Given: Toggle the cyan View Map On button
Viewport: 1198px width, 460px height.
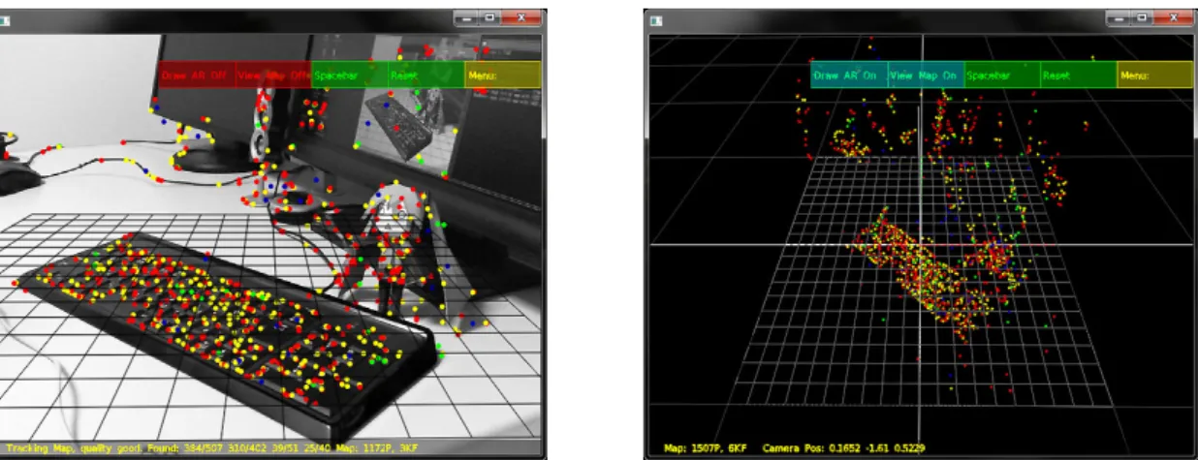Looking at the screenshot, I should [x=926, y=76].
